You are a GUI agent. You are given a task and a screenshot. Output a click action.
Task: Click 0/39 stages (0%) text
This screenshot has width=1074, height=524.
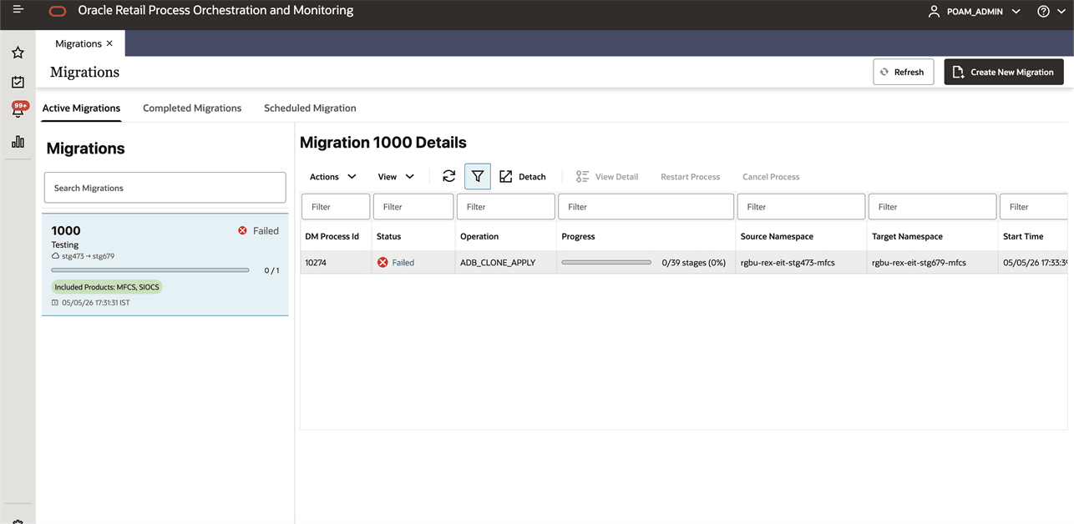(693, 262)
